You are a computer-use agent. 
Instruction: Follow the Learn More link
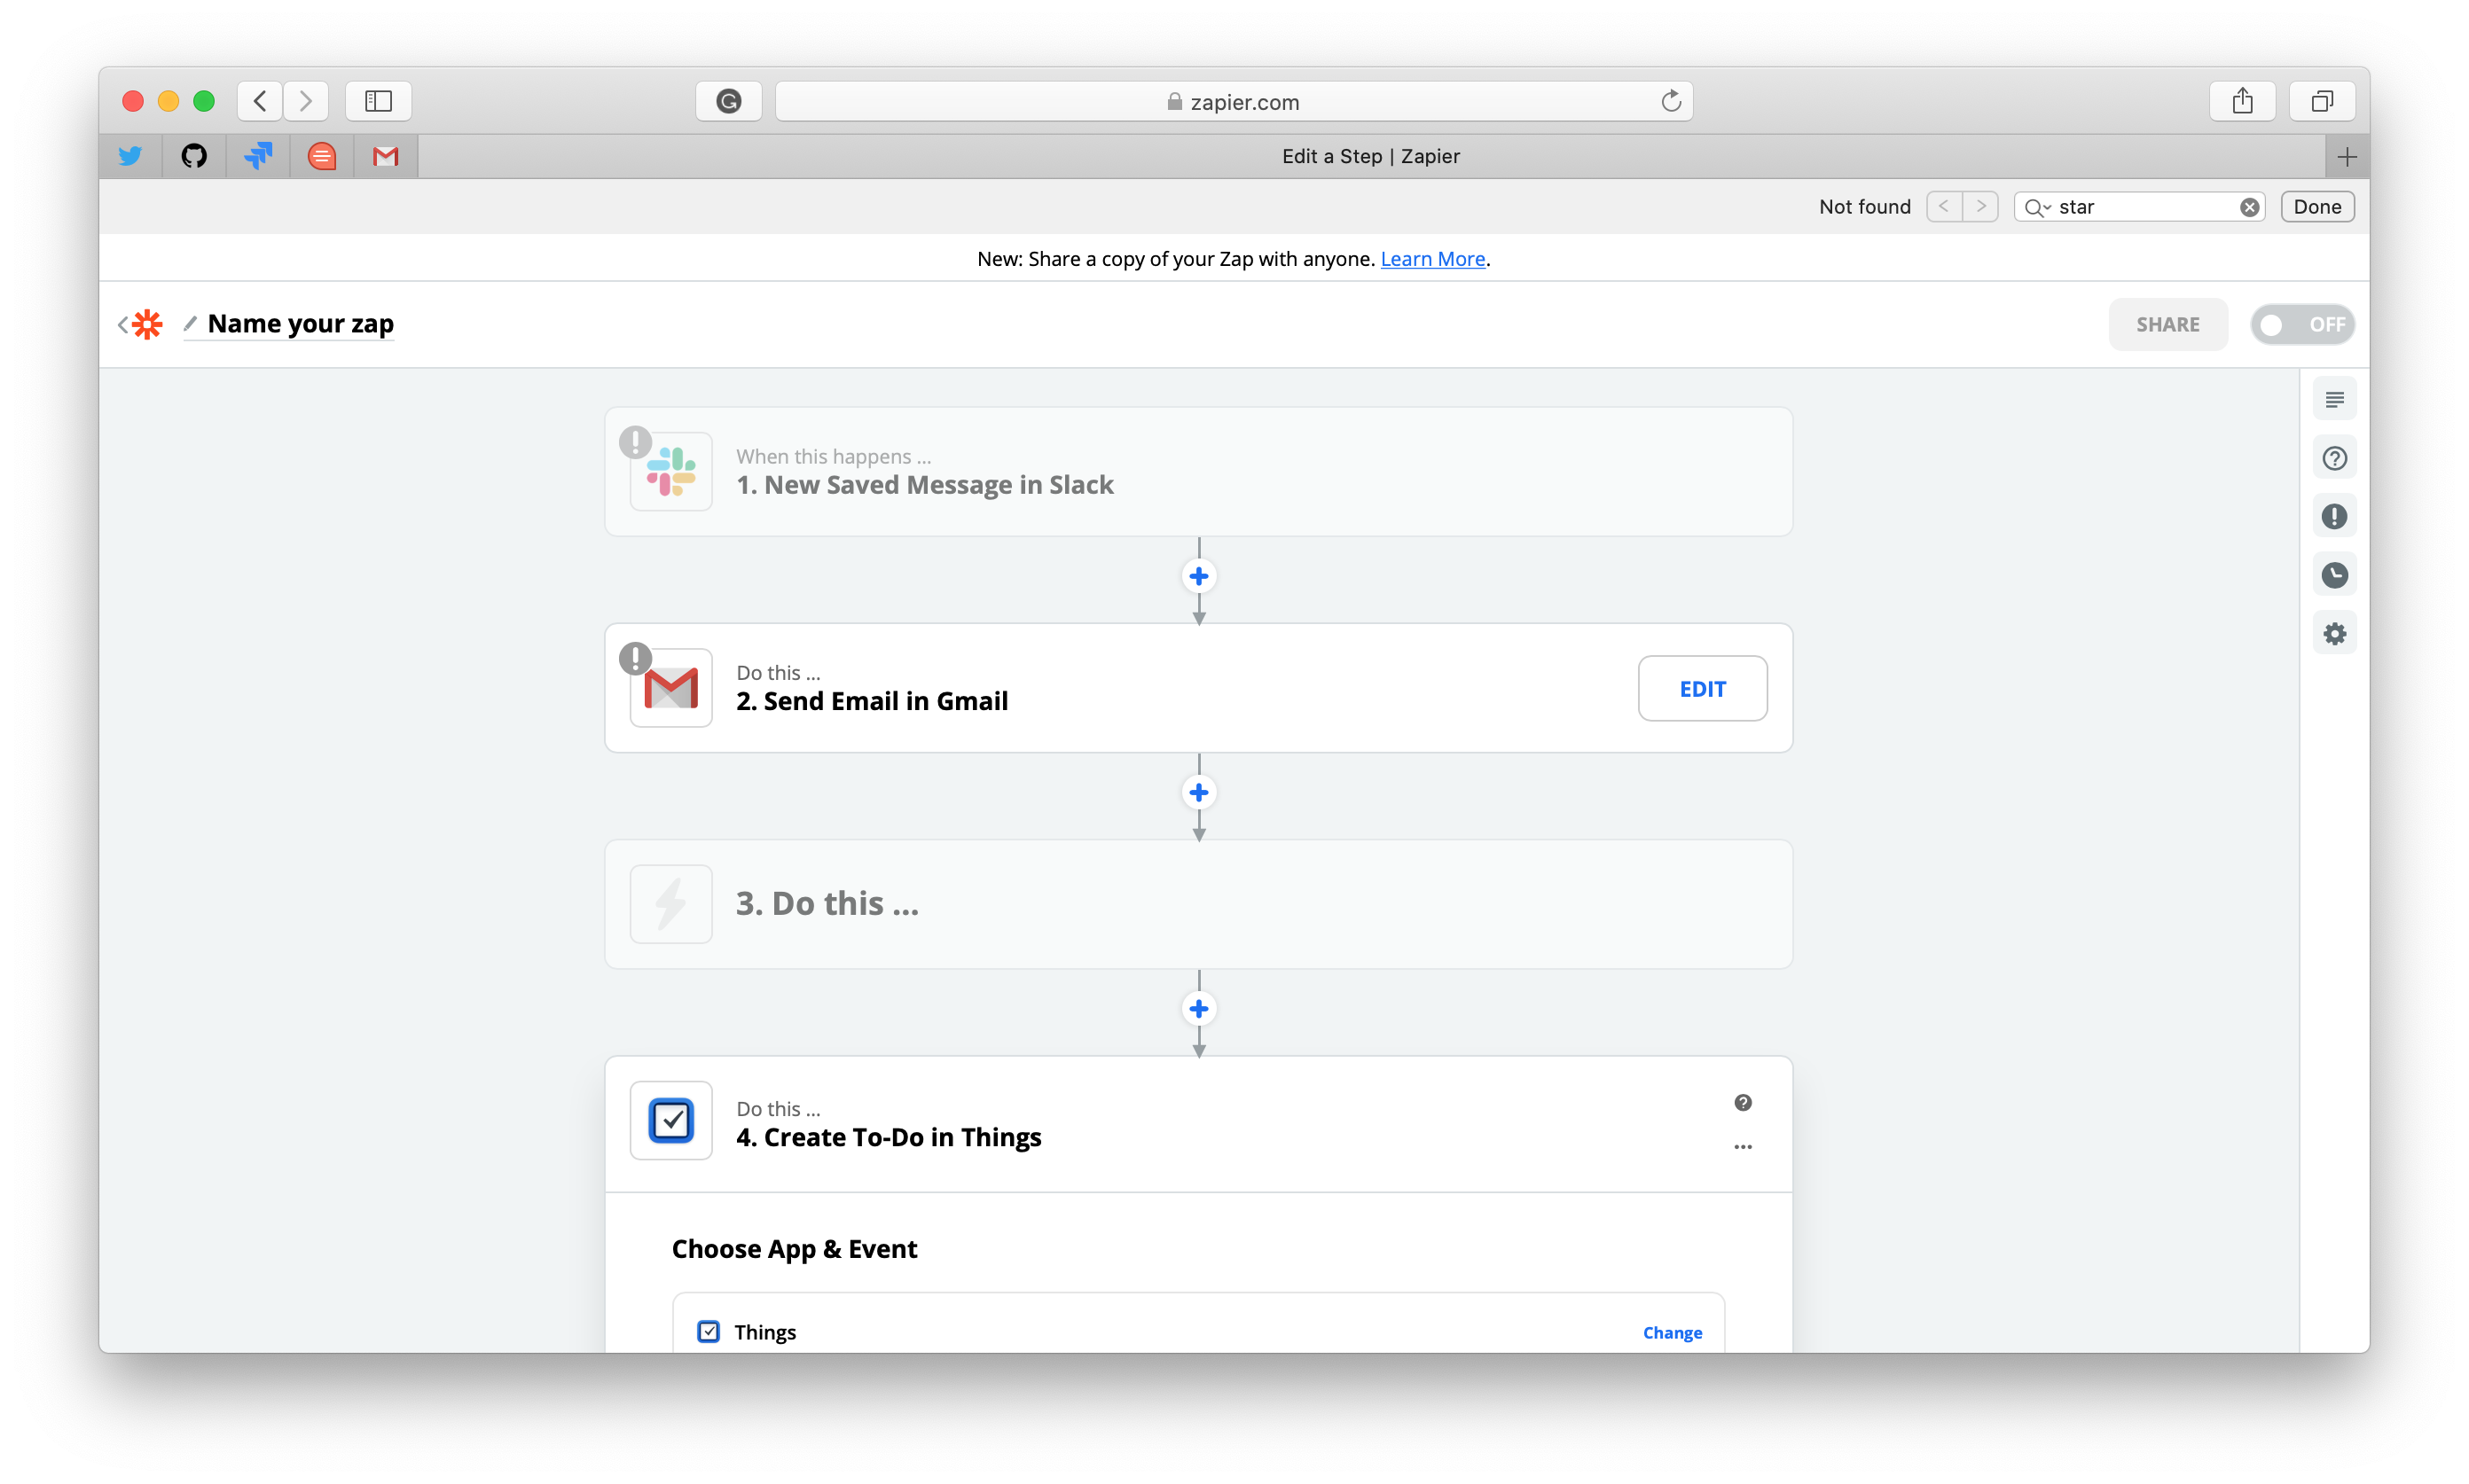coord(1431,259)
